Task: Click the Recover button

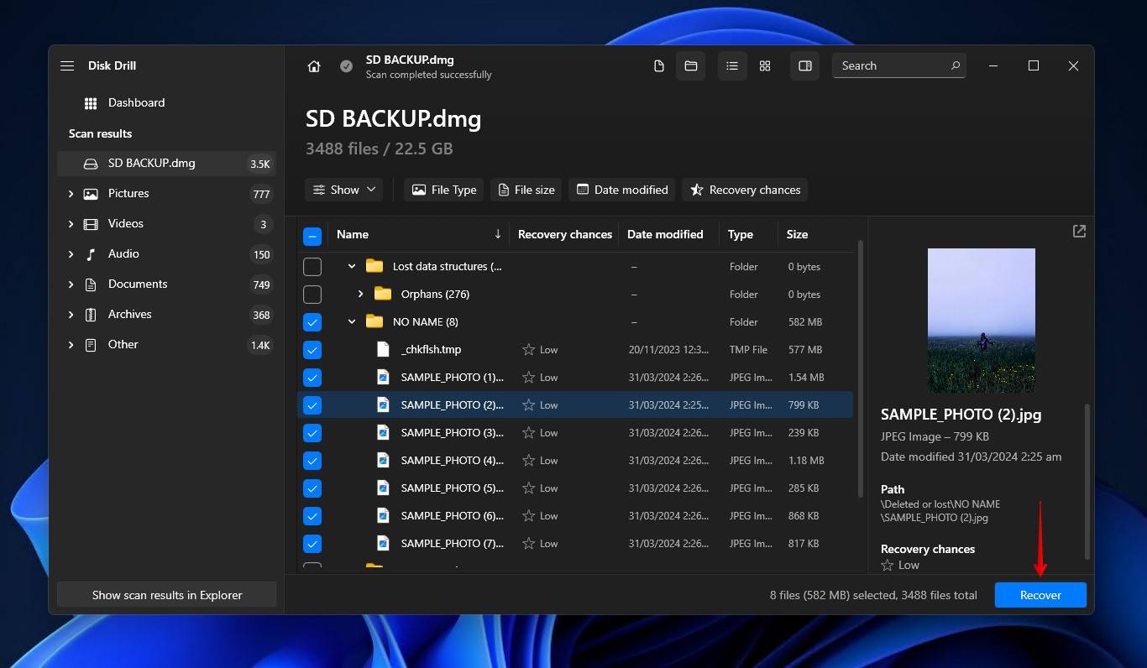Action: (x=1040, y=595)
